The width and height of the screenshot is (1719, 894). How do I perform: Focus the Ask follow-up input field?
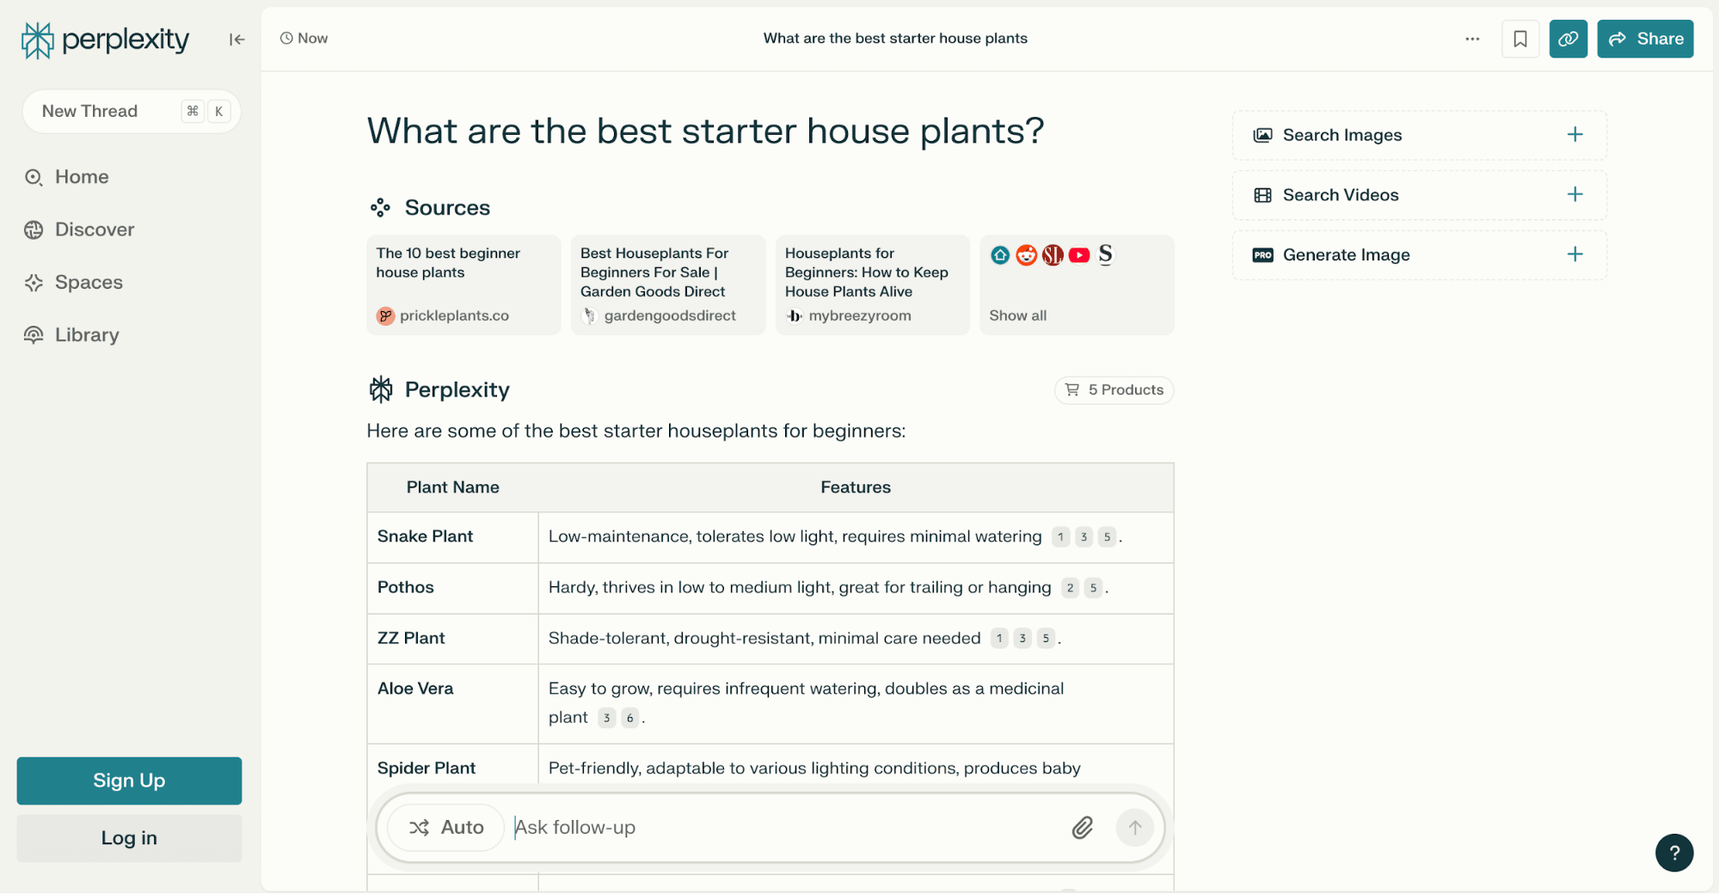click(784, 827)
